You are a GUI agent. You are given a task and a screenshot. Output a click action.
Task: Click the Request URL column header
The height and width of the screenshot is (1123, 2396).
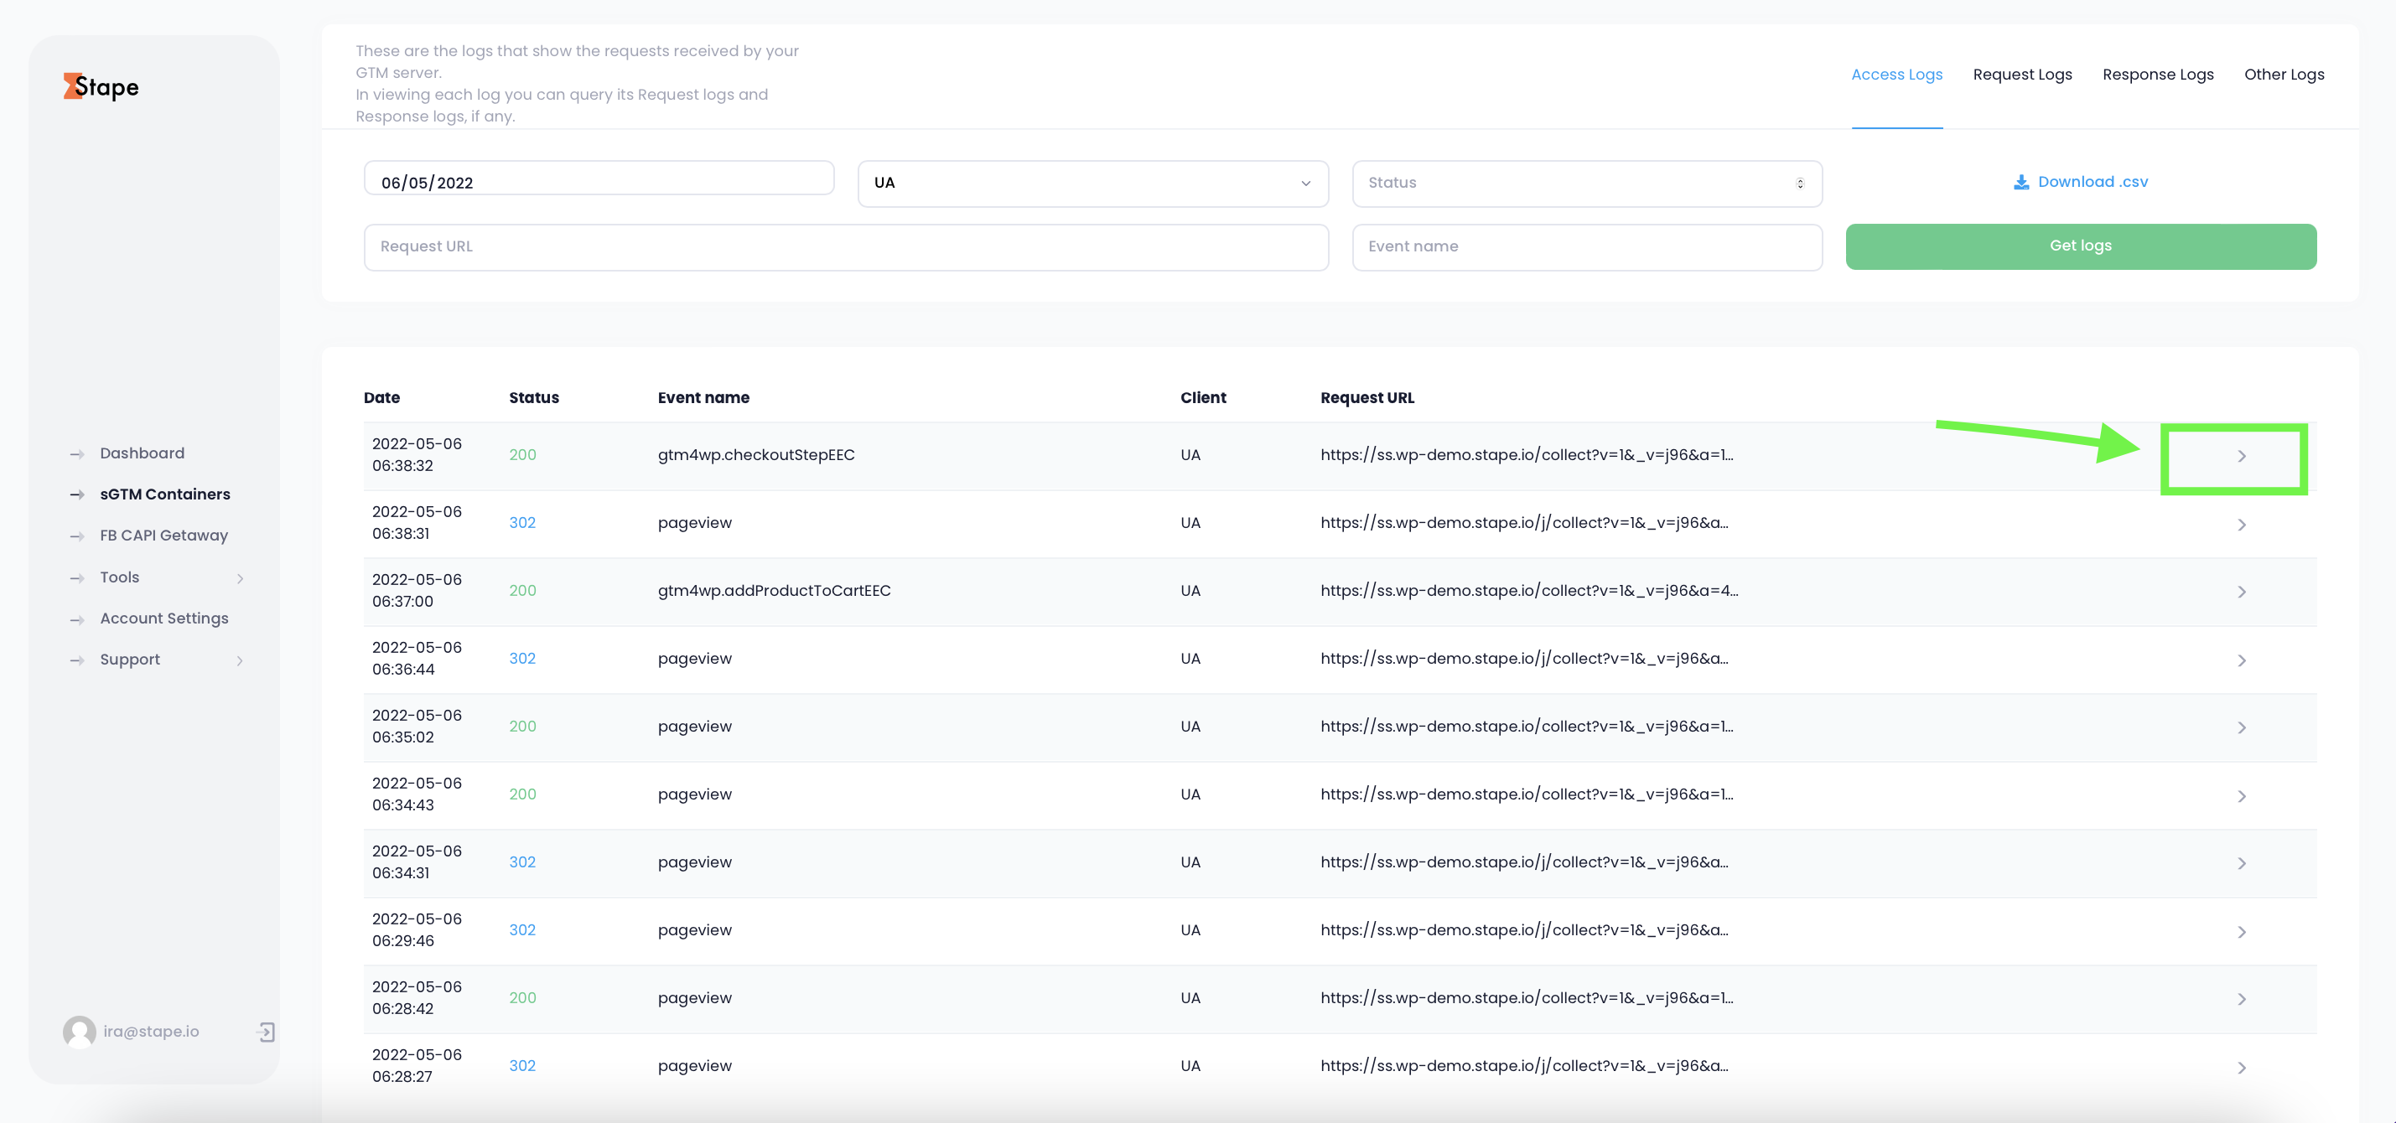click(1367, 397)
